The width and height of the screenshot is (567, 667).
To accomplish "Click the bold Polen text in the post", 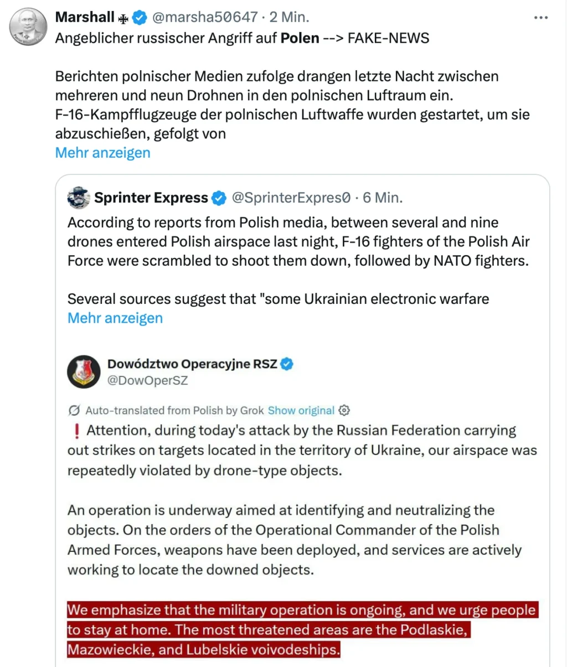I will click(300, 38).
